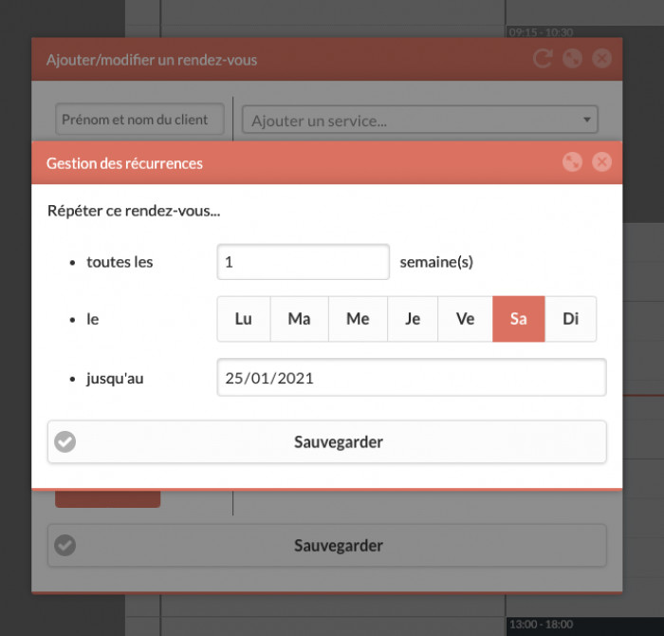The image size is (664, 636).
Task: Open the Ajouter un service dropdown
Action: tap(419, 120)
